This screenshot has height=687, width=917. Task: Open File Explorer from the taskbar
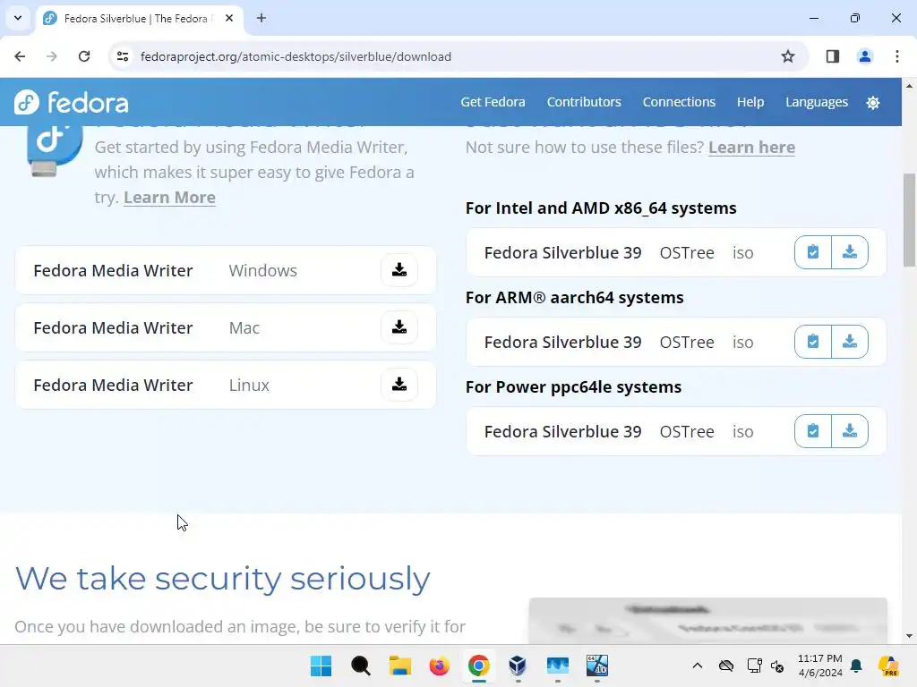[400, 666]
